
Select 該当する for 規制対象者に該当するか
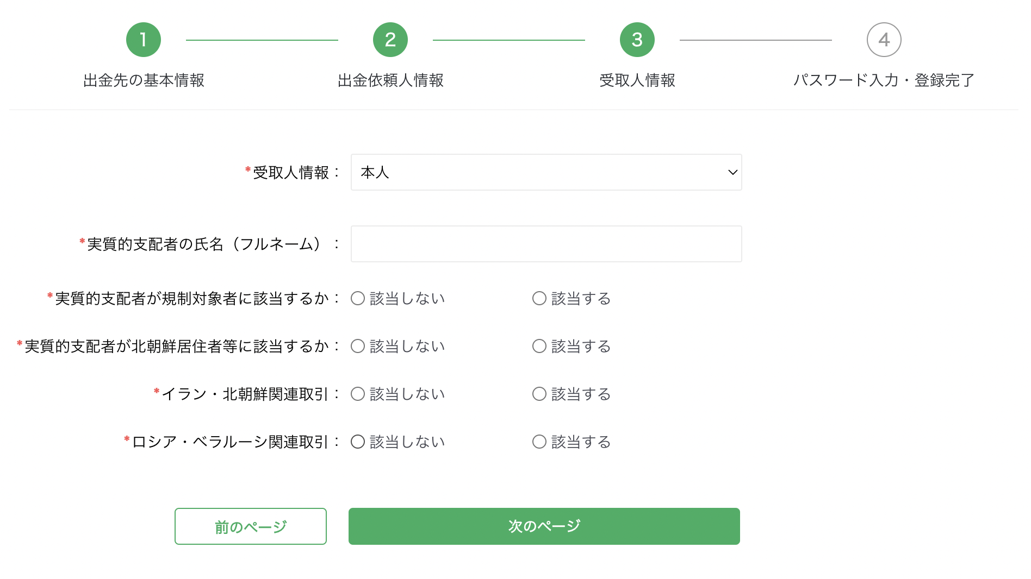(539, 298)
